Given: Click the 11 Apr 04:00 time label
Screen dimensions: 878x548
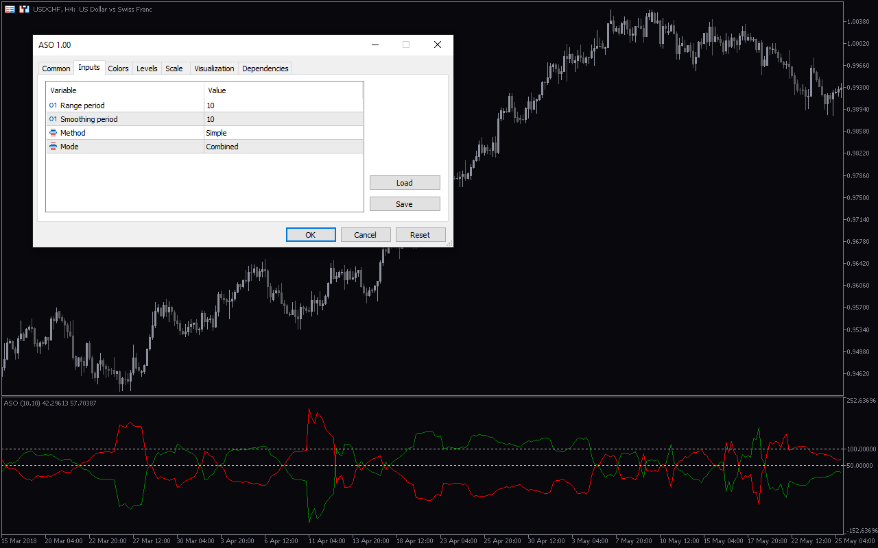Looking at the screenshot, I should coord(327,541).
